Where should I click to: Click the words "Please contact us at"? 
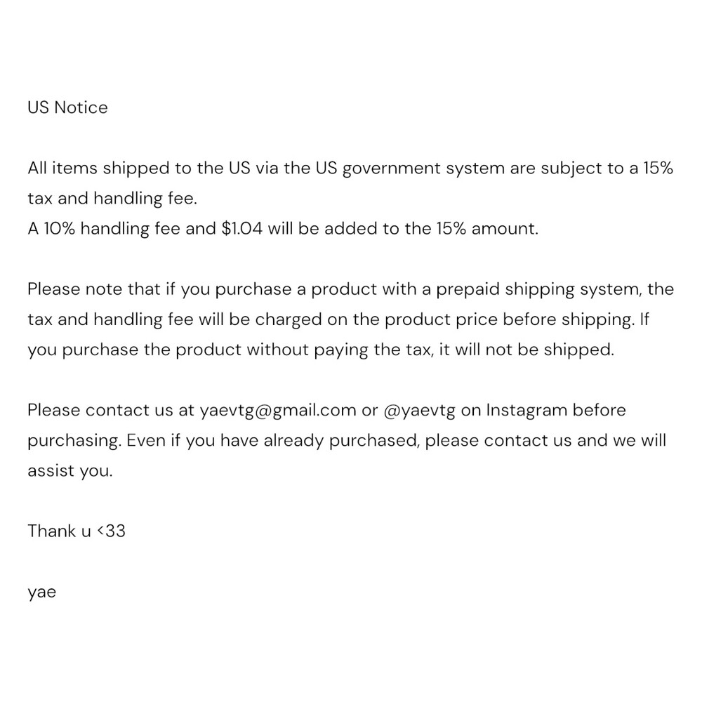click(x=111, y=410)
